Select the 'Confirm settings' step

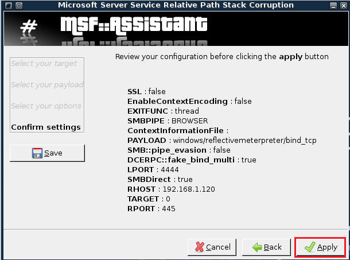pyautogui.click(x=46, y=127)
